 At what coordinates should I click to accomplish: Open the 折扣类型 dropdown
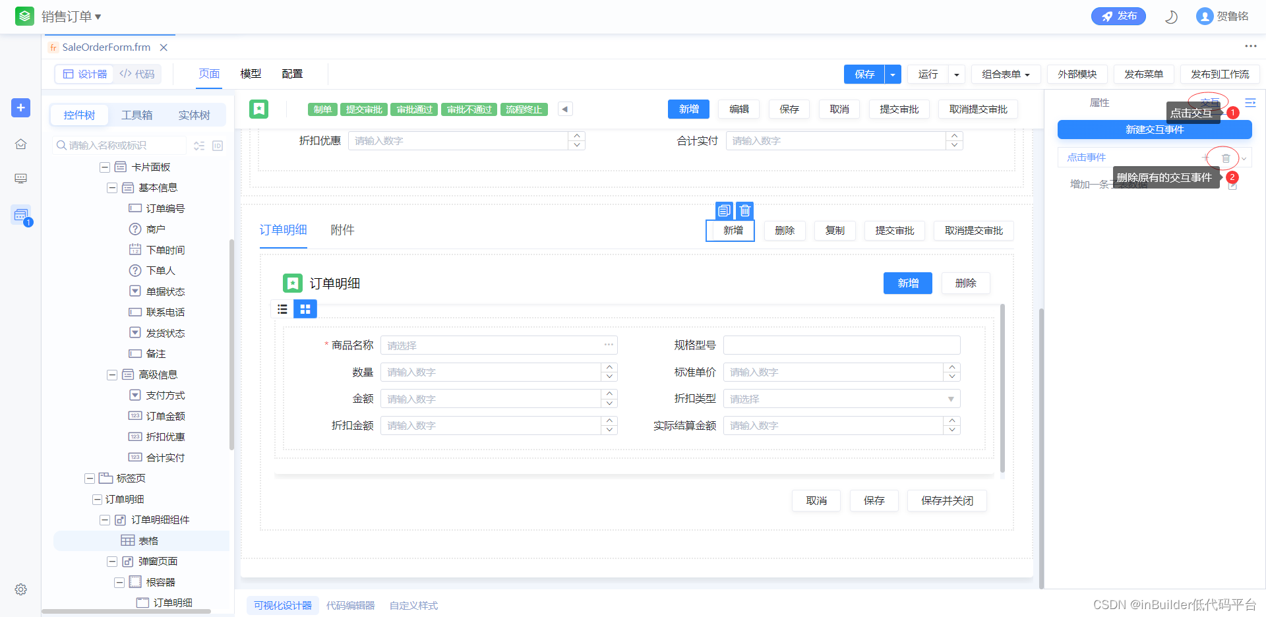click(x=950, y=399)
